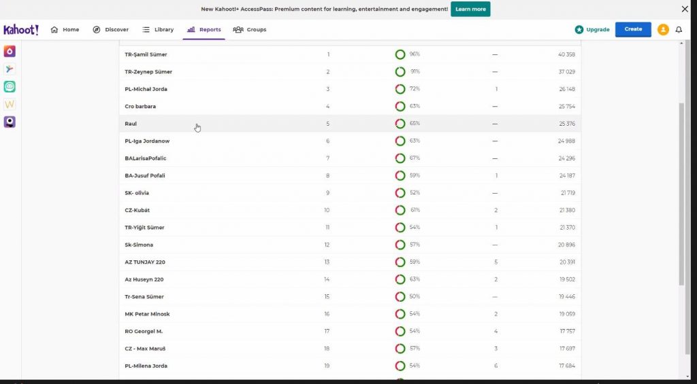Click the Upgrade star button
The image size is (697, 384).
[x=592, y=30]
